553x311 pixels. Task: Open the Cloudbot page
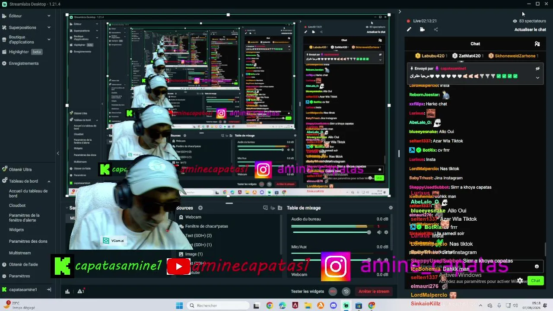click(17, 206)
